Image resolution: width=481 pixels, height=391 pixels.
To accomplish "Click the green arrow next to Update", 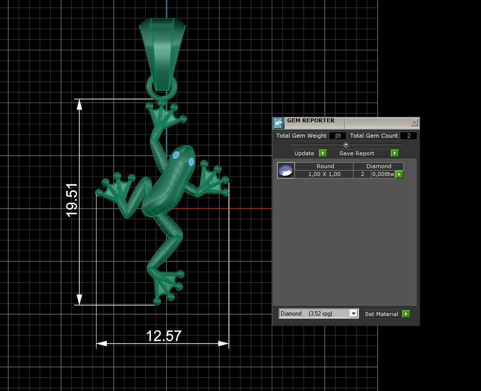I will point(322,153).
